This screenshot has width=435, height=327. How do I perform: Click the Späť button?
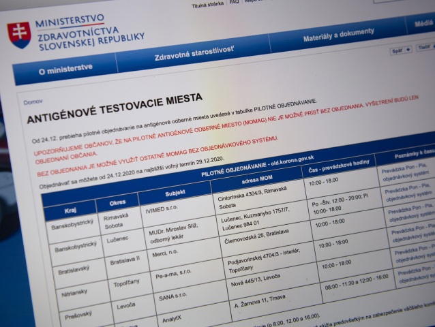[401, 50]
